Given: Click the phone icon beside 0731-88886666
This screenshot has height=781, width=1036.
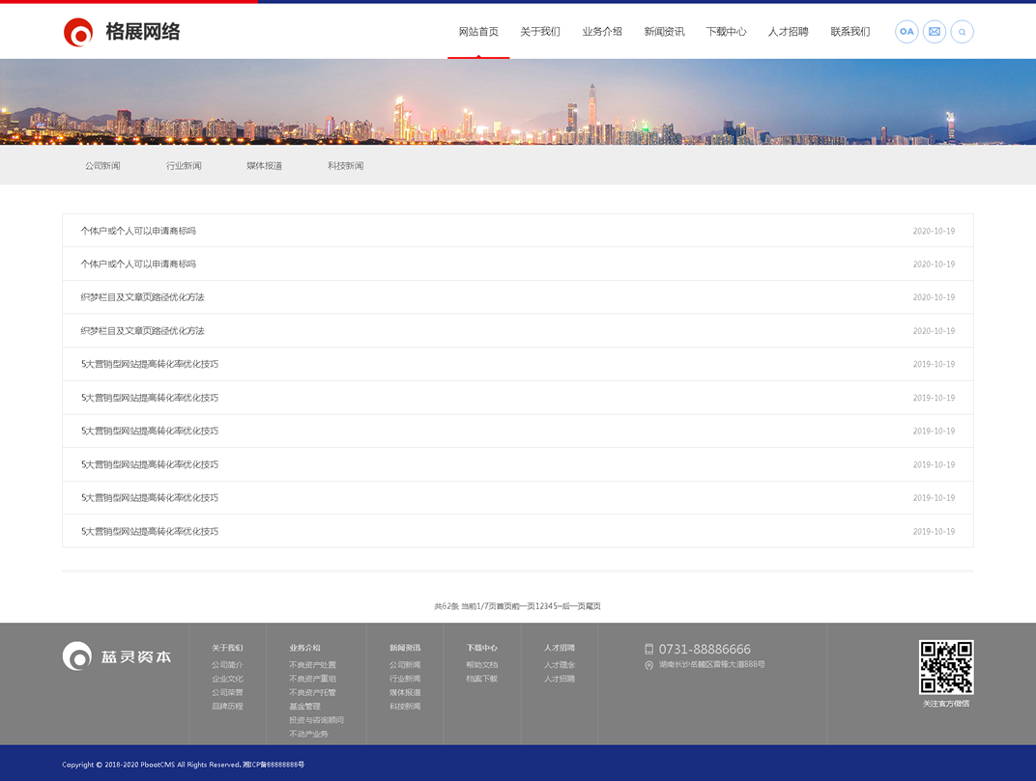Looking at the screenshot, I should (648, 650).
